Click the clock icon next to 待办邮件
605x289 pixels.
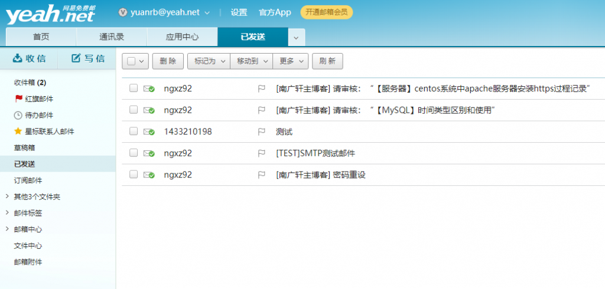click(x=18, y=115)
